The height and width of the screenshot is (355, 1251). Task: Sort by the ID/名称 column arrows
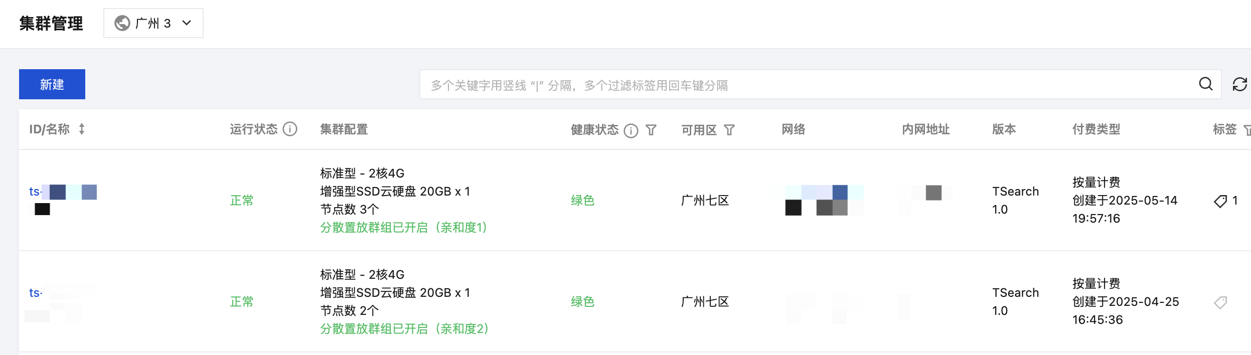tap(82, 129)
